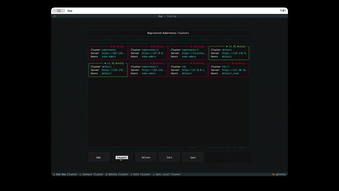Click the circle command icon in Kop header
339x191 pixels.
tap(55, 16)
